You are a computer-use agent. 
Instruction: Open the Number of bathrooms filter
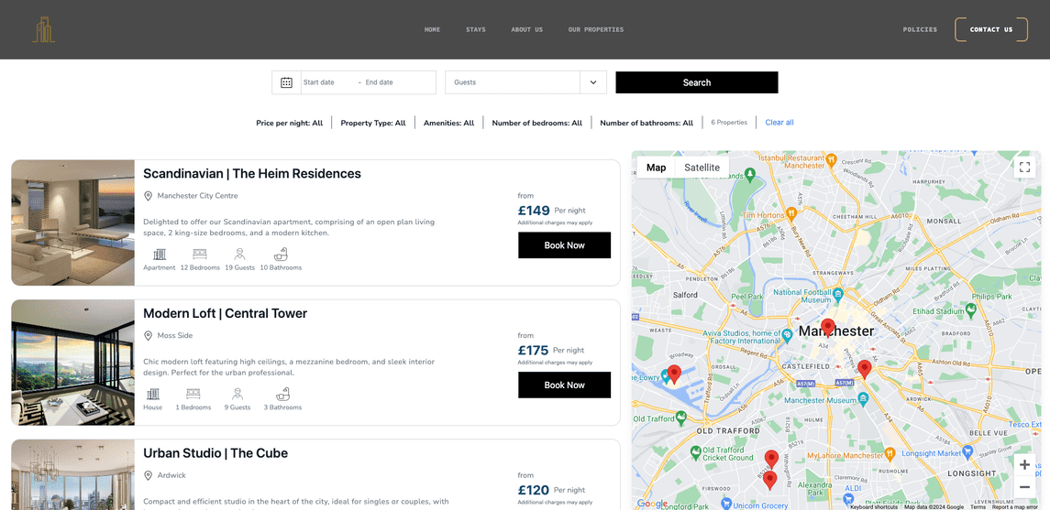(647, 123)
